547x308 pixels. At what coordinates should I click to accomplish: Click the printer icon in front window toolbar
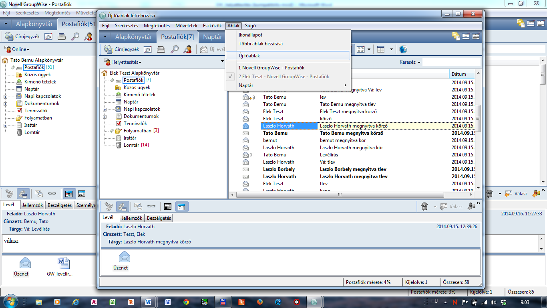[161, 49]
